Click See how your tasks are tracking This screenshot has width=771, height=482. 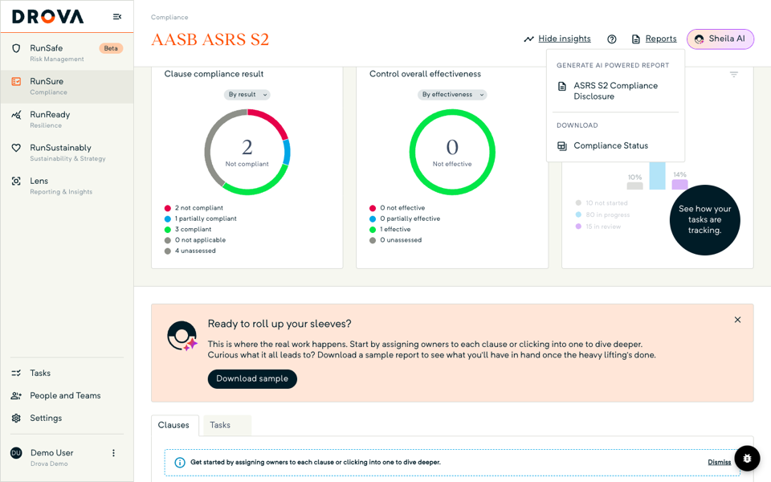[704, 220]
